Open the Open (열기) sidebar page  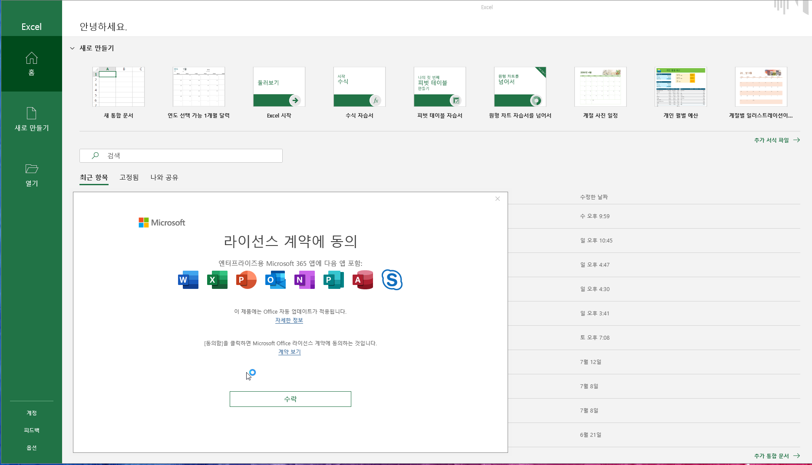[x=32, y=174]
